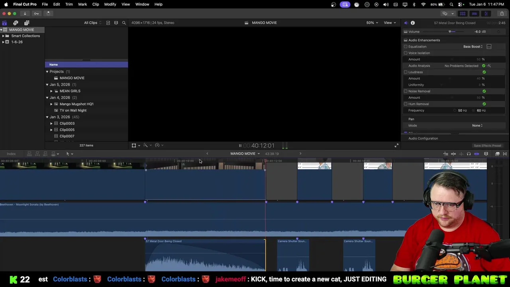Open the All Clips filter dropdown
510x287 pixels.
pyautogui.click(x=93, y=23)
